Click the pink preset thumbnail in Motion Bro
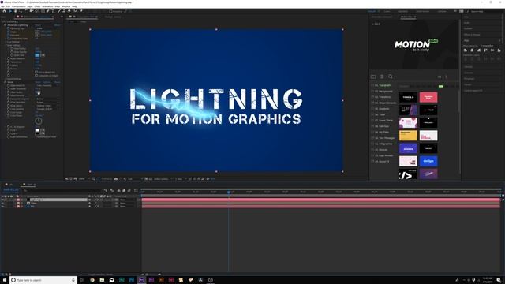The image size is (505, 284). 428,97
